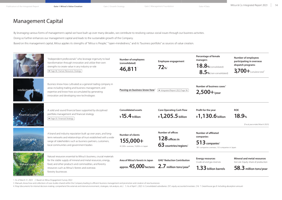
Task: Click the Social capital aerial image
Action: [29, 139]
